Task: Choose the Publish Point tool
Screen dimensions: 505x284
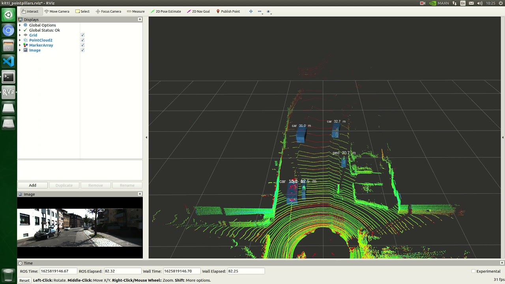Action: [x=228, y=11]
